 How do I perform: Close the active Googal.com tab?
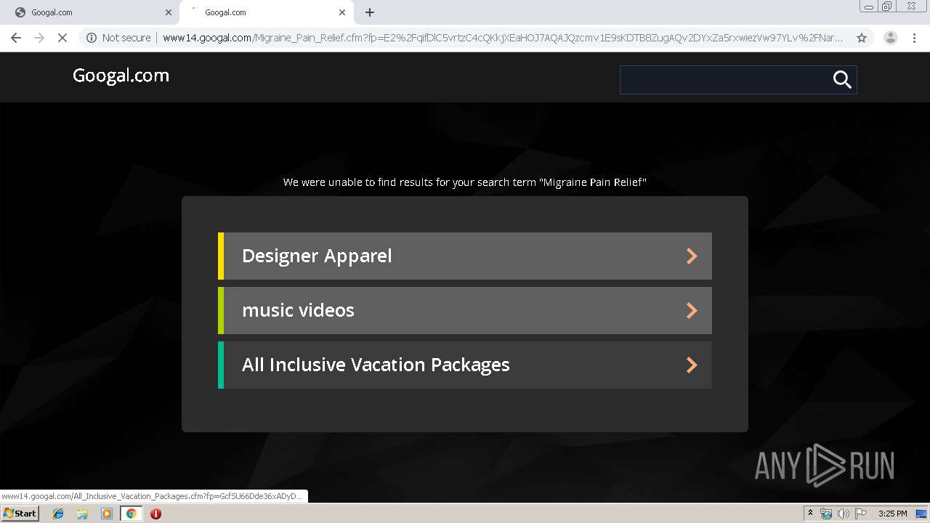[x=342, y=12]
